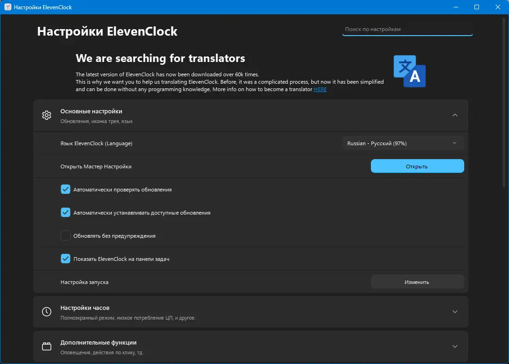Click the Основные настройки header text
The width and height of the screenshot is (509, 364).
click(91, 111)
